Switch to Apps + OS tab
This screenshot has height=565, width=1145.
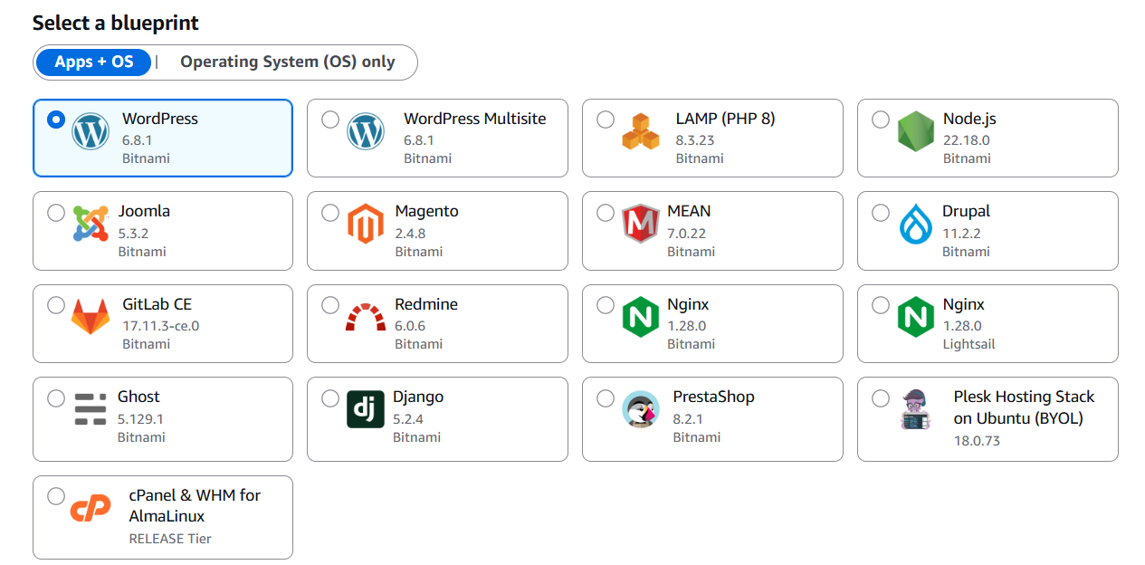tap(93, 62)
